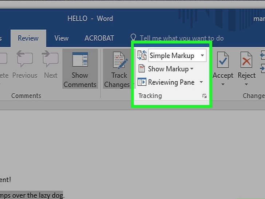Screen dimensions: 265x199
Task: Jump to the Next comment
Action: tap(51, 64)
